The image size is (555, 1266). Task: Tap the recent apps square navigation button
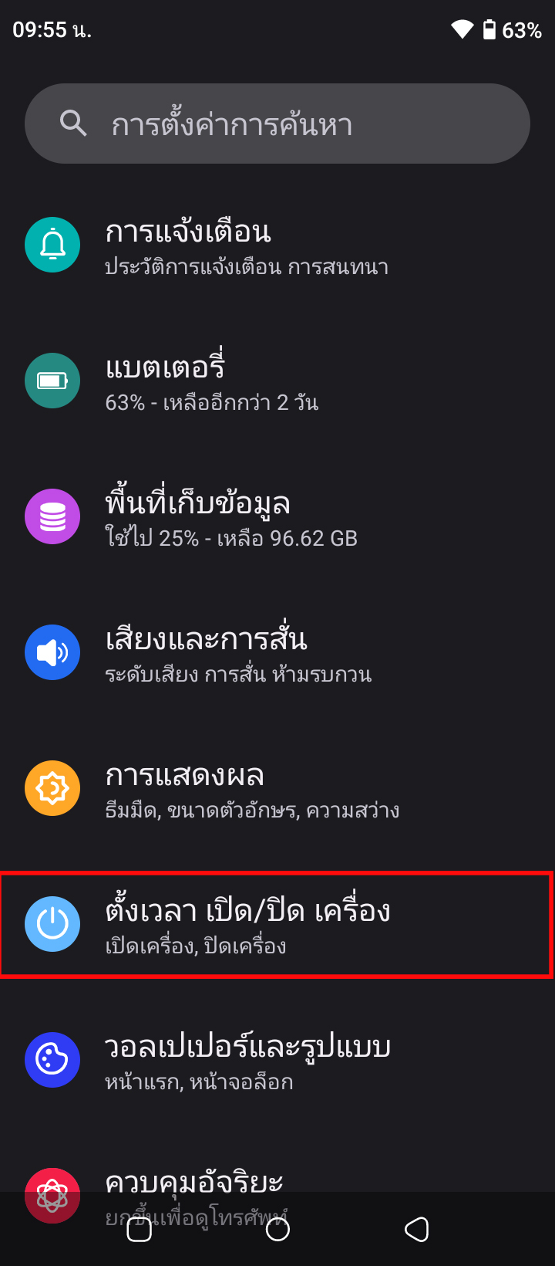pos(139,1229)
